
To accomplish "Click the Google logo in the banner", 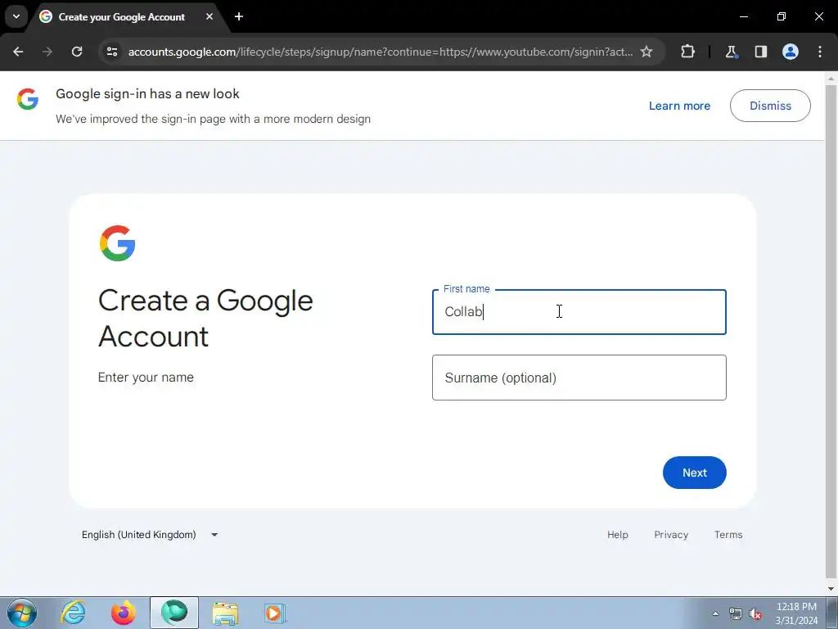I will click(x=28, y=99).
